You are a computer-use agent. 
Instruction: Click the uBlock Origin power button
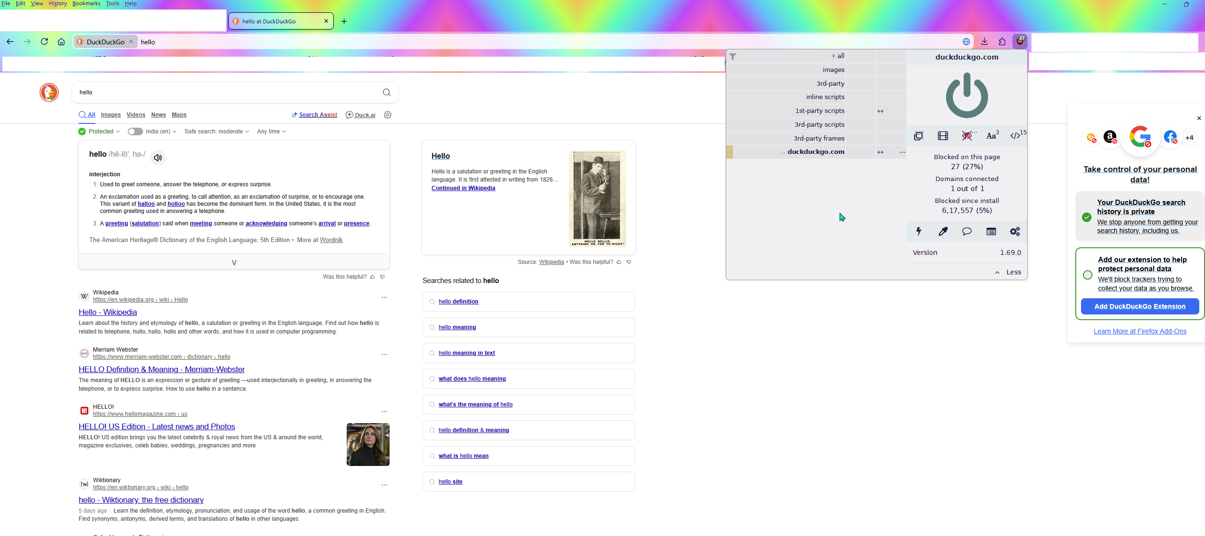click(x=967, y=96)
